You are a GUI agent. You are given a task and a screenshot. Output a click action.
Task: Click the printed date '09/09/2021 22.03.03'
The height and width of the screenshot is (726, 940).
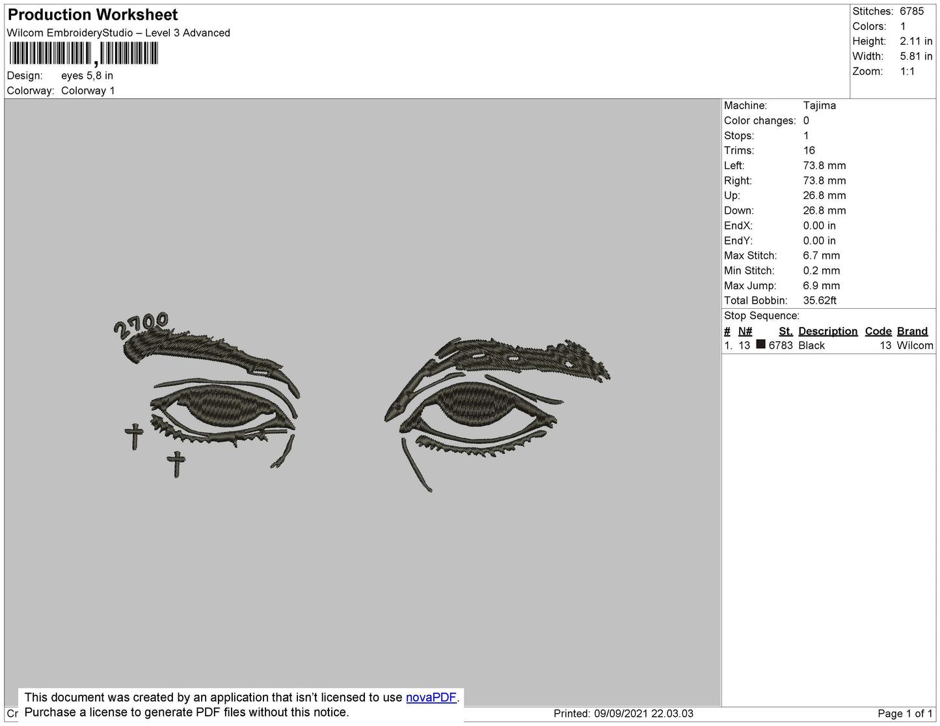643,714
